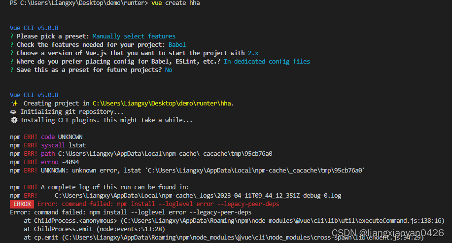The image size is (452, 243).
Task: Click the icon before Initializing git repository
Action: [13, 112]
